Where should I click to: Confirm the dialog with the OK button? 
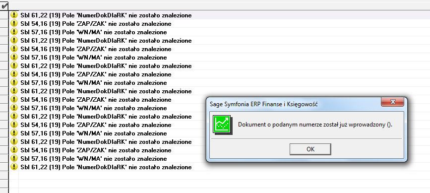[x=310, y=149]
